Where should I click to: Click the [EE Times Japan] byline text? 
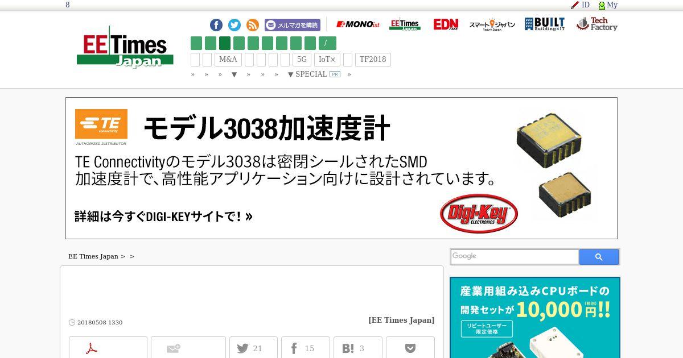point(401,320)
